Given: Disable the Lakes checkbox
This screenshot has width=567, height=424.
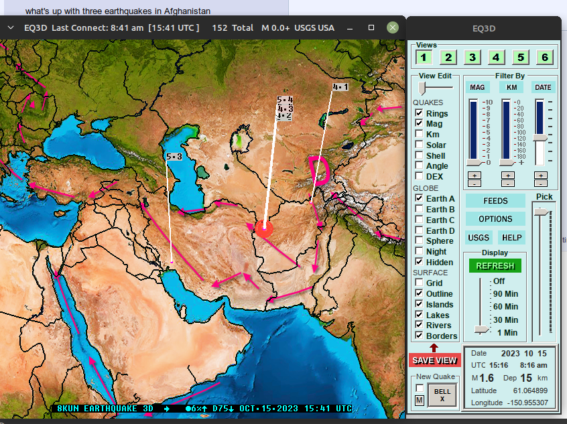Looking at the screenshot, I should (419, 315).
